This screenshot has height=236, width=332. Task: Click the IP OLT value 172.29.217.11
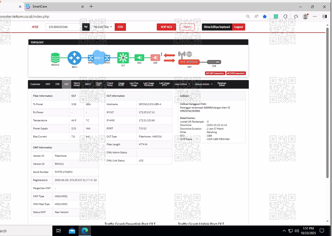147,112
